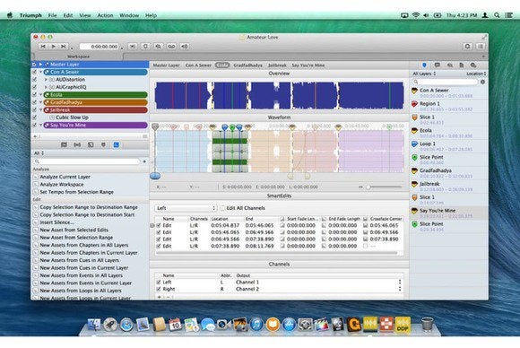This screenshot has width=520, height=348.
Task: Open the search-settings icon in right panel
Action: 473,65
